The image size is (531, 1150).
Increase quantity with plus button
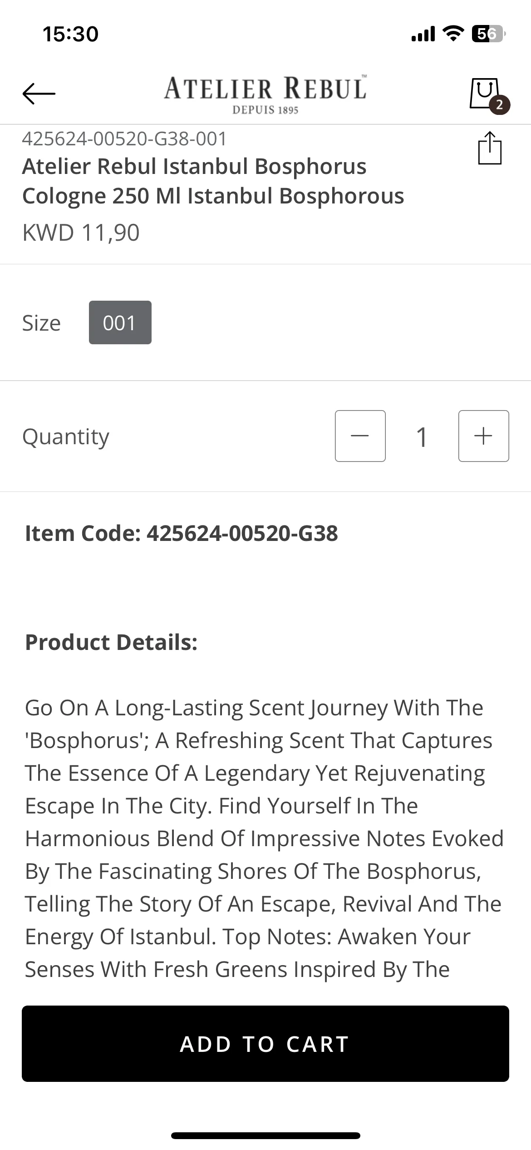(483, 436)
